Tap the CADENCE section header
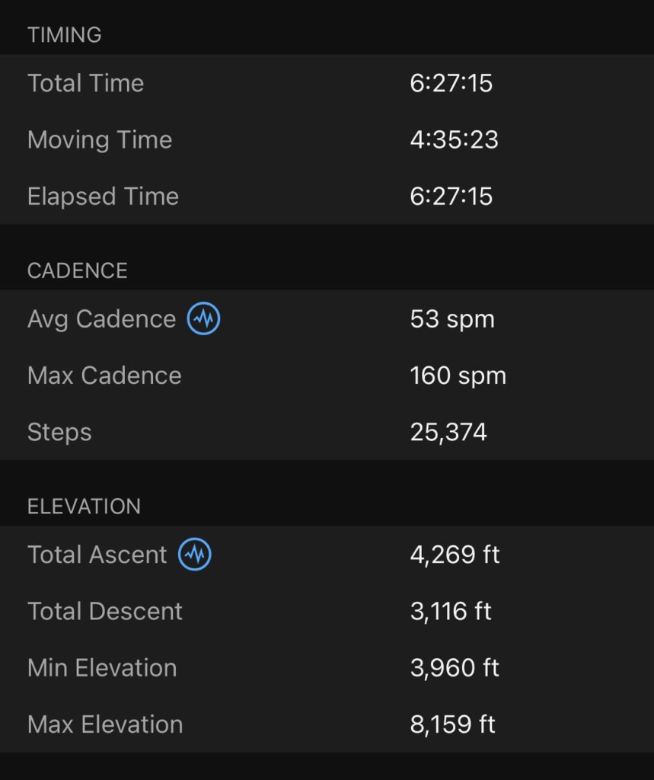 coord(77,271)
